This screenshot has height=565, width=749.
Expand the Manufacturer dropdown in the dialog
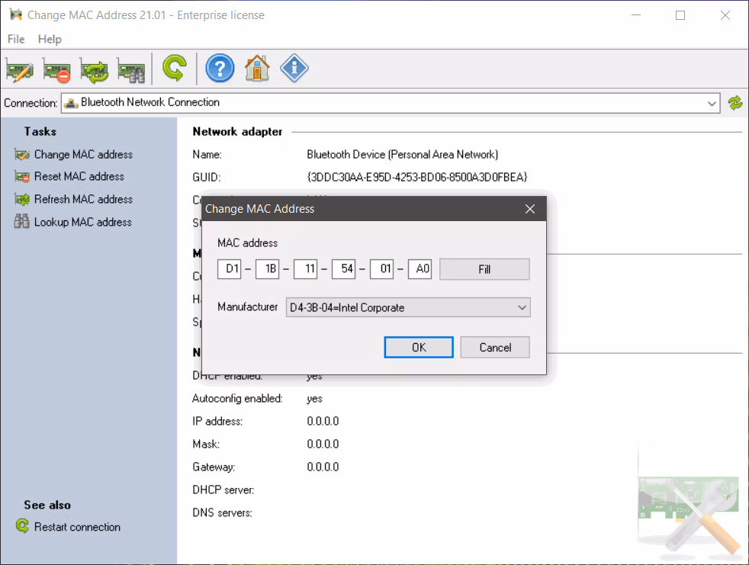(x=522, y=307)
